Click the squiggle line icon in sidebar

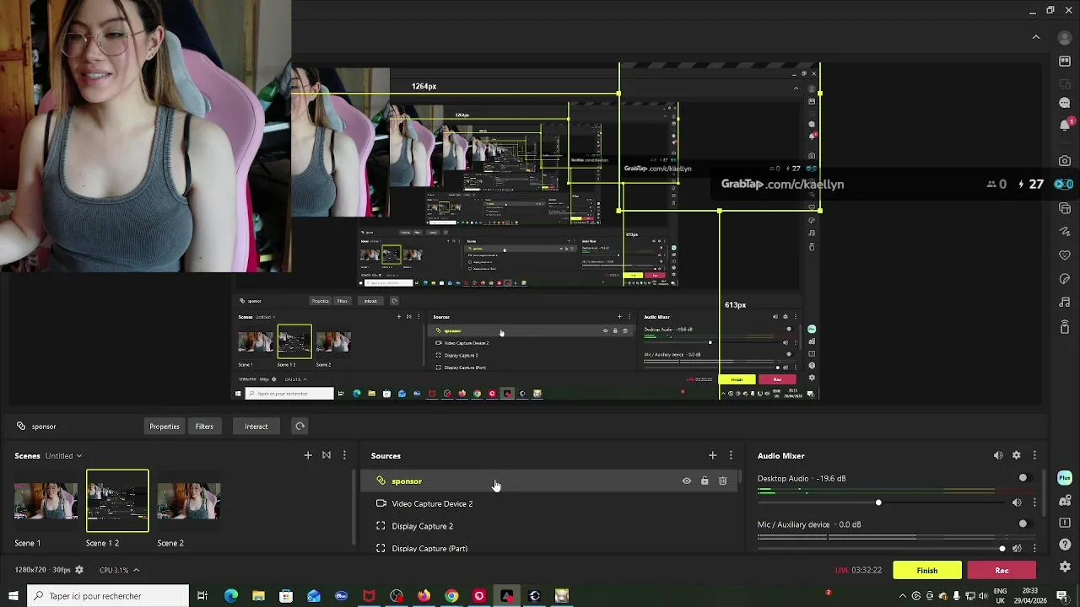point(1065,232)
